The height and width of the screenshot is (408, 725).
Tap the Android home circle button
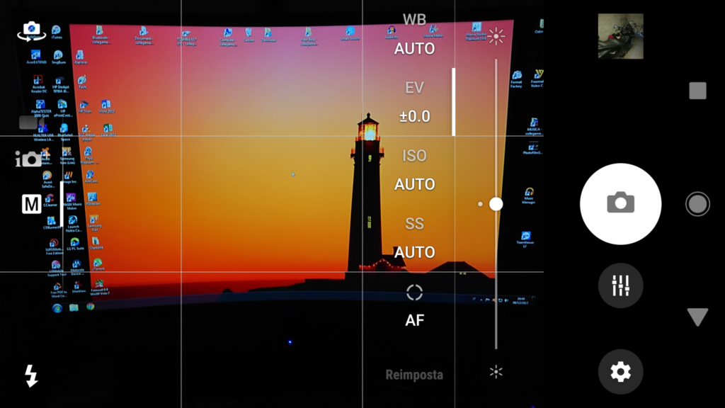coord(697,204)
